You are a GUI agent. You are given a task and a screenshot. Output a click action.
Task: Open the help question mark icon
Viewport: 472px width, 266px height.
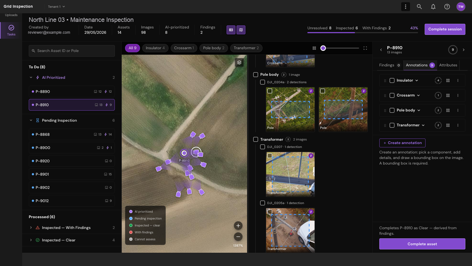pos(447,7)
